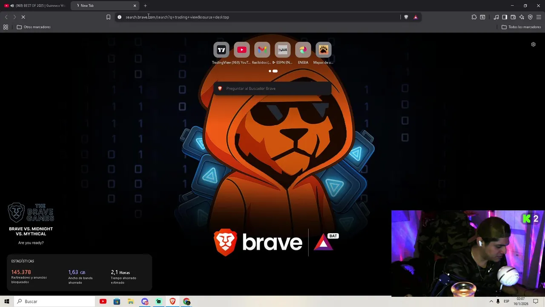Click the bookmark this page icon
The height and width of the screenshot is (307, 545).
click(x=108, y=17)
